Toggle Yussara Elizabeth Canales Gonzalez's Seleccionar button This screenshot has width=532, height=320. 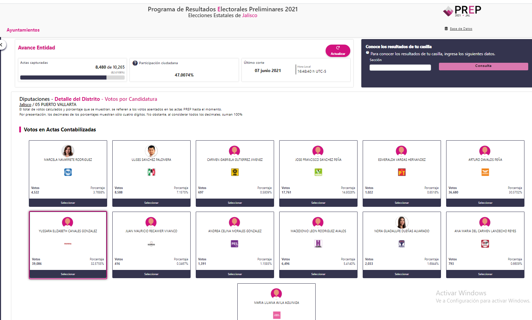point(68,274)
